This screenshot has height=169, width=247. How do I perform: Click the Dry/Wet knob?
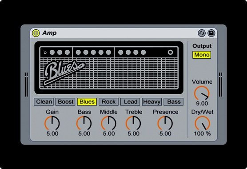pos(203,123)
